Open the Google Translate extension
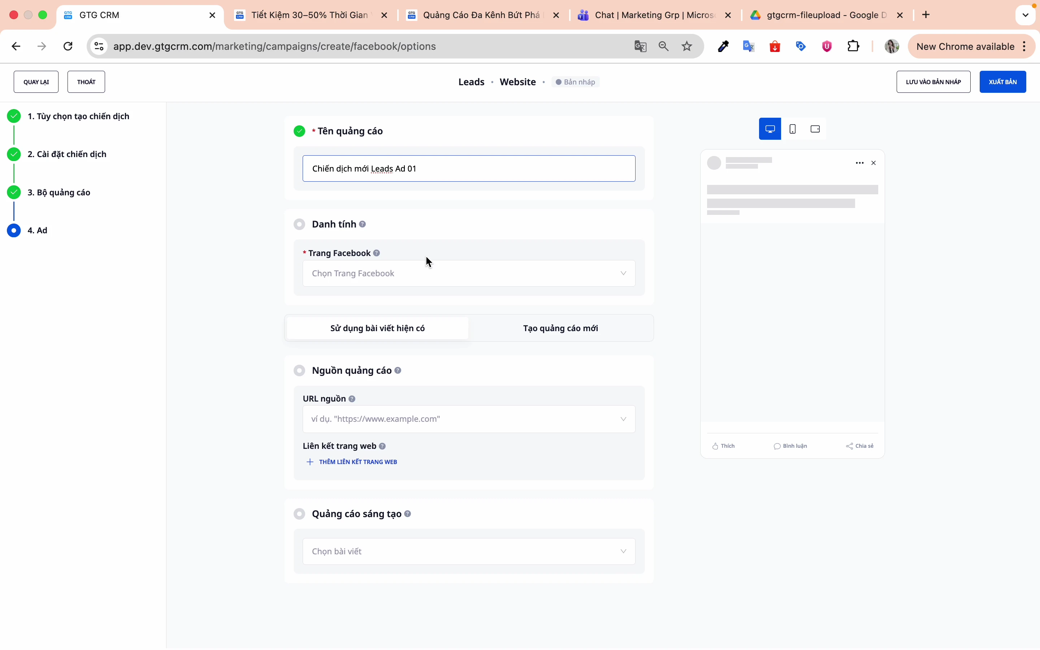The image size is (1040, 650). [x=749, y=46]
